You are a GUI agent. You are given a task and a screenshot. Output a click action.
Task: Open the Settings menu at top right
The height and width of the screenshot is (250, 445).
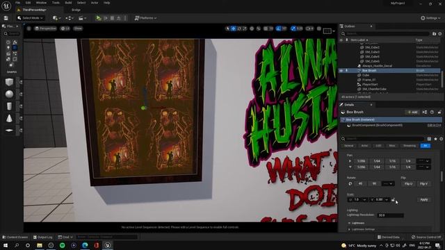(430, 18)
